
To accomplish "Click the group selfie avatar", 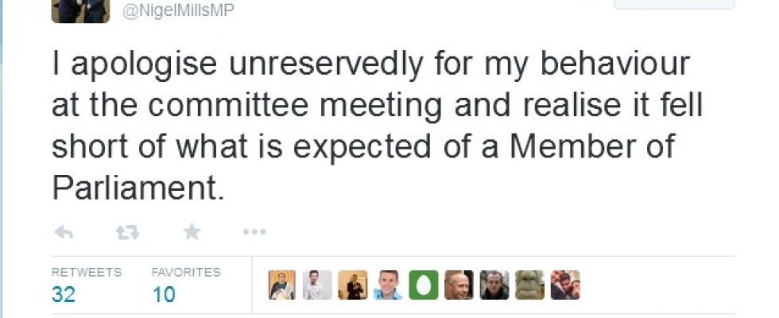I will [565, 285].
